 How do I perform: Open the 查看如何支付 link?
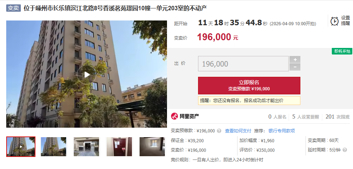[238, 131]
